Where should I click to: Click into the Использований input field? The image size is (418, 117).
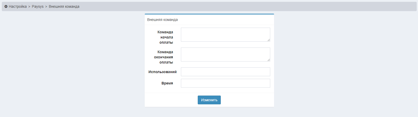click(225, 72)
